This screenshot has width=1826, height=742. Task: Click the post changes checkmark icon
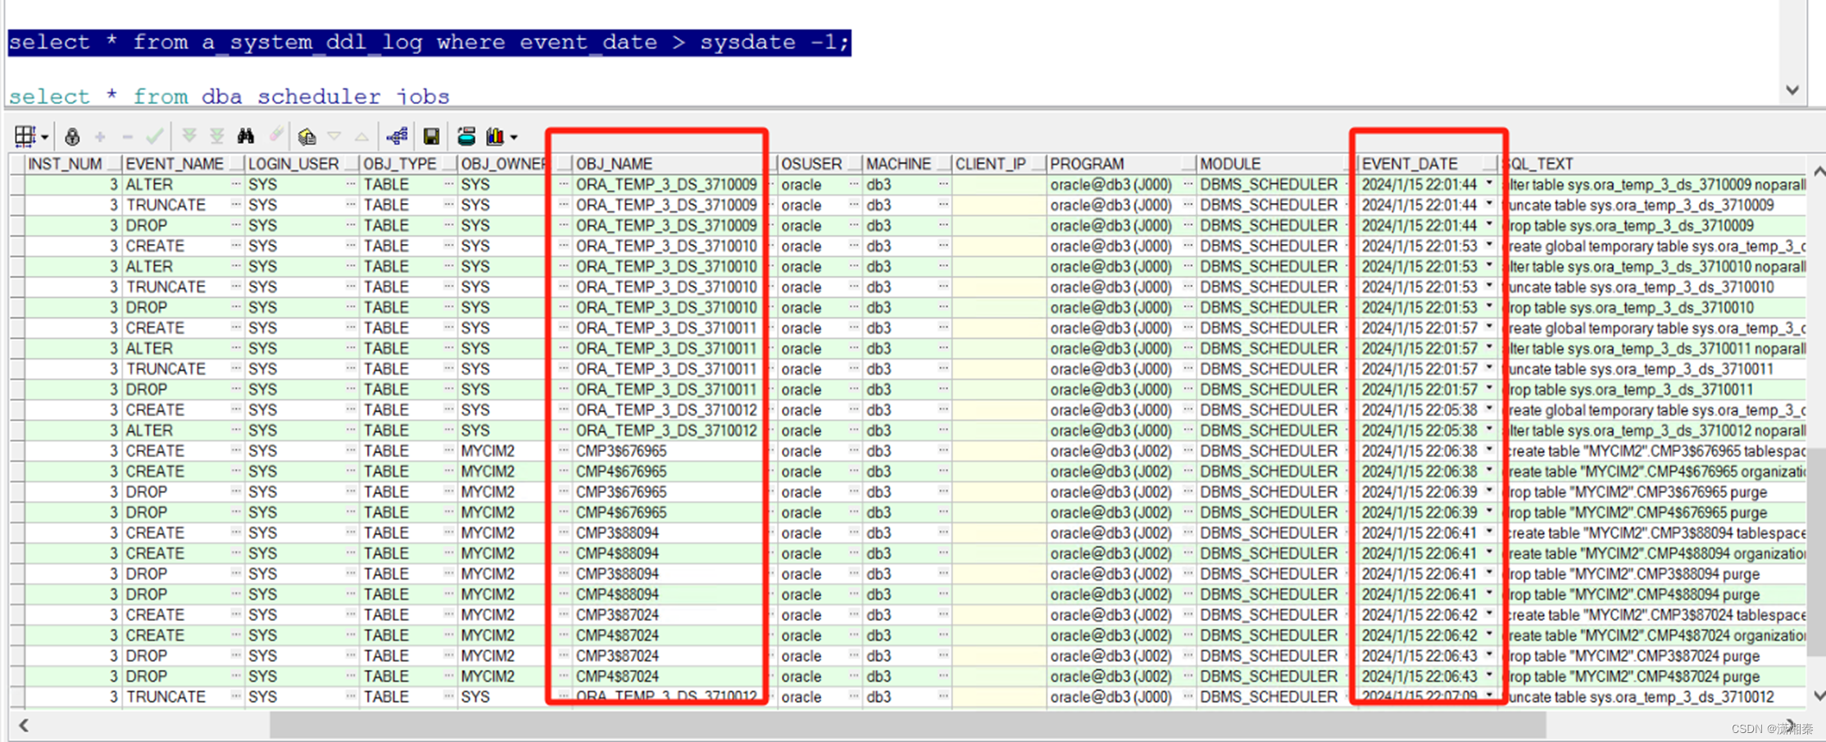(x=154, y=136)
